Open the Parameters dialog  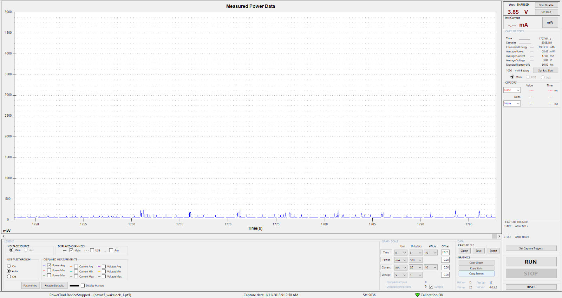click(x=30, y=285)
